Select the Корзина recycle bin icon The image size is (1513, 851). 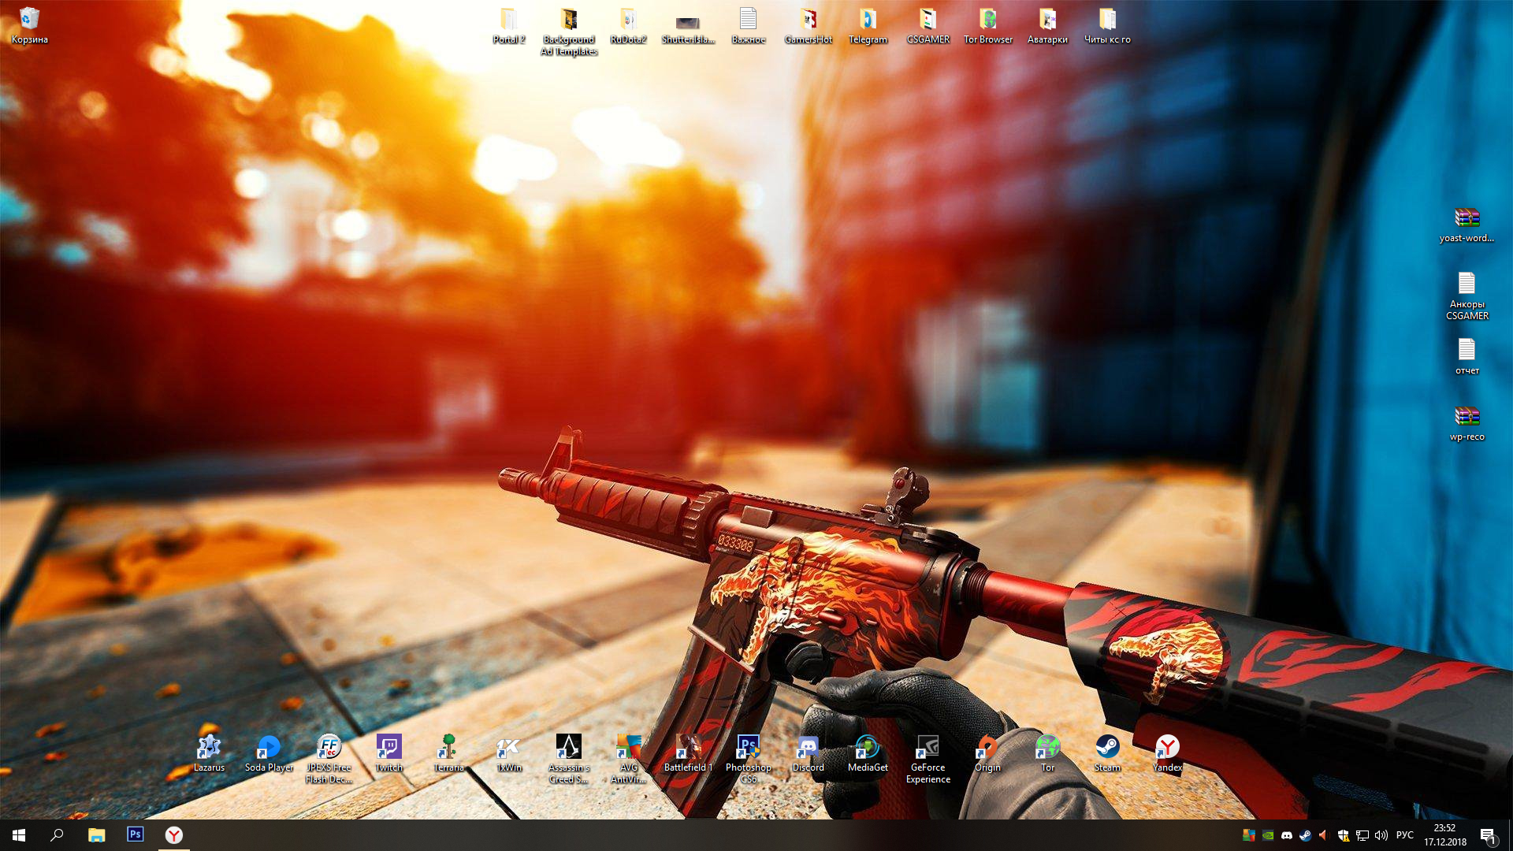(x=29, y=25)
